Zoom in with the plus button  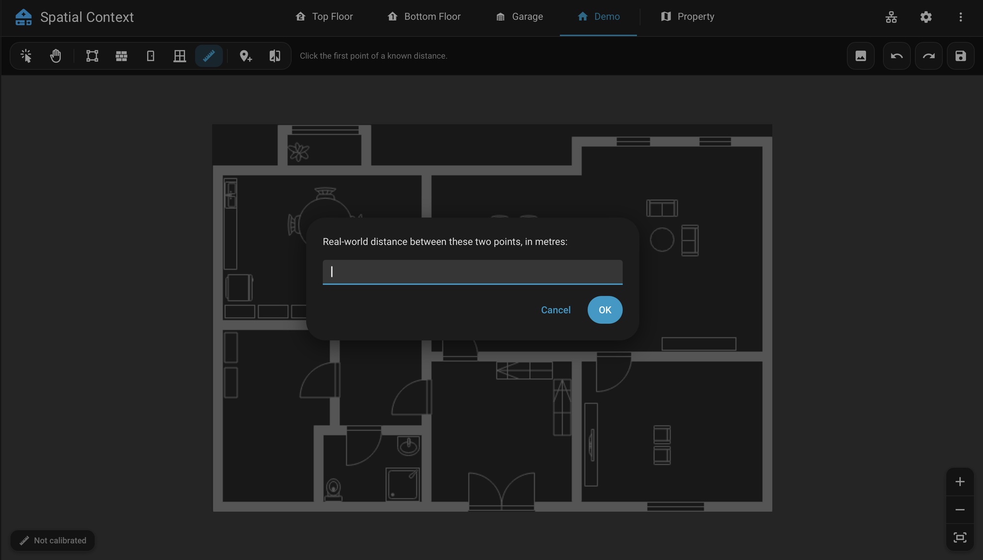click(x=960, y=482)
